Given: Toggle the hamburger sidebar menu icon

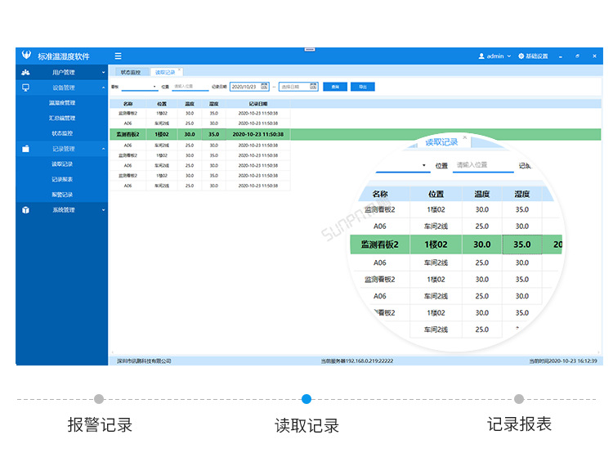Looking at the screenshot, I should click(118, 56).
